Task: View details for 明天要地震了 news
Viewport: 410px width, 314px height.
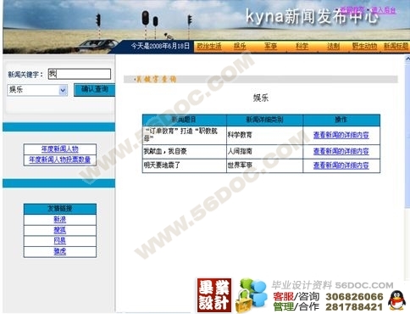Action: [x=341, y=165]
